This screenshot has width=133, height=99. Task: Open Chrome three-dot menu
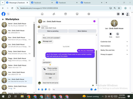[130, 8]
